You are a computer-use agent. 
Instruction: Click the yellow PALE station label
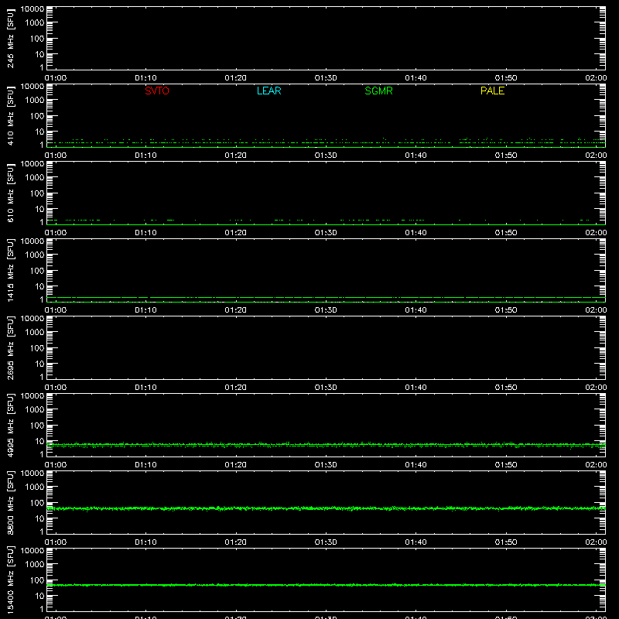pos(492,91)
